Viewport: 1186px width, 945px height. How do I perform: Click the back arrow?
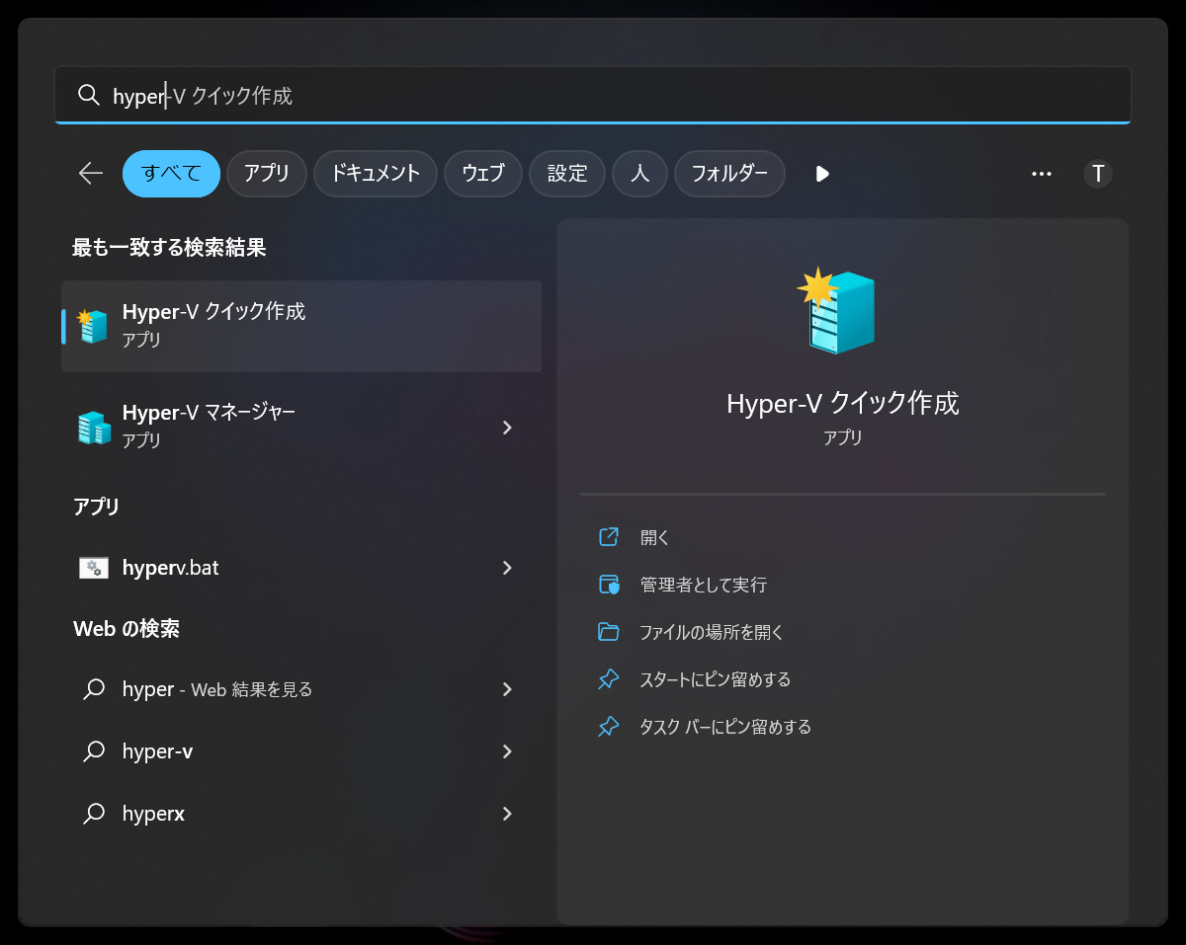[89, 174]
